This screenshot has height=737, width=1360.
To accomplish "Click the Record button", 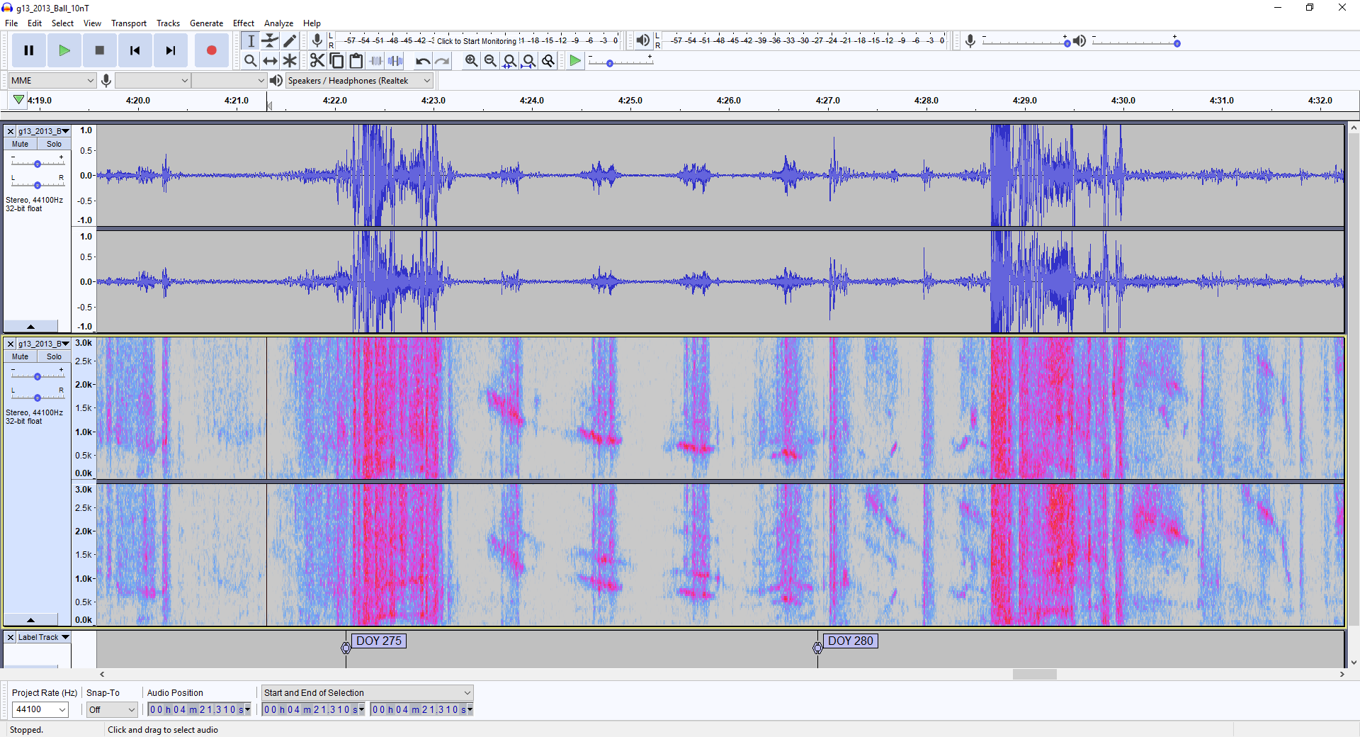I will [x=211, y=50].
